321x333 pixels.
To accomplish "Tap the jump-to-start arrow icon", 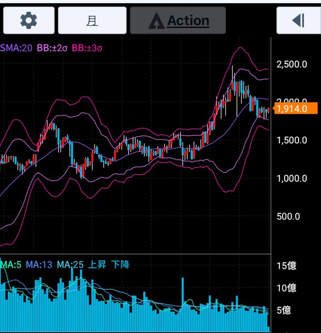I will click(299, 20).
